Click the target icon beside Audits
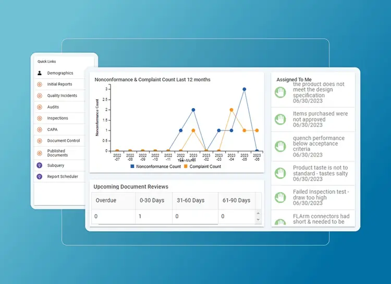Image resolution: width=391 pixels, height=284 pixels. coord(40,107)
